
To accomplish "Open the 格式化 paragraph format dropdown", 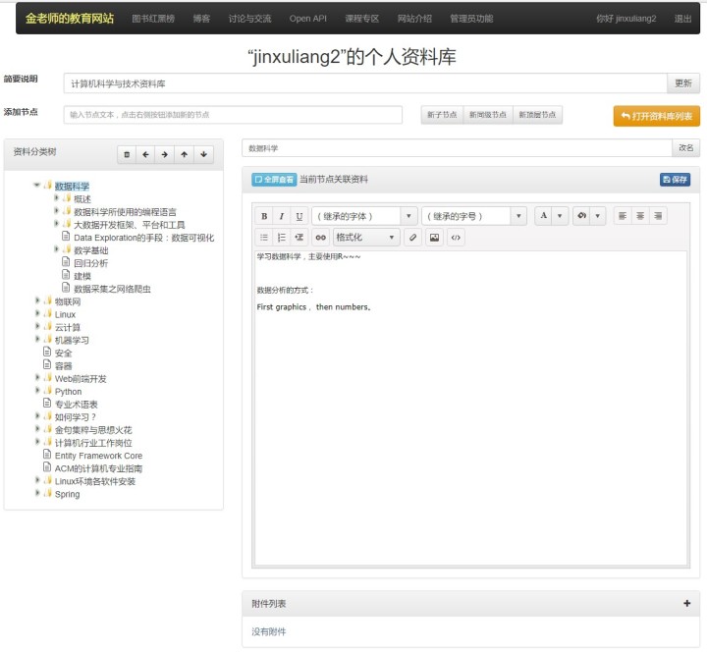I will point(366,238).
